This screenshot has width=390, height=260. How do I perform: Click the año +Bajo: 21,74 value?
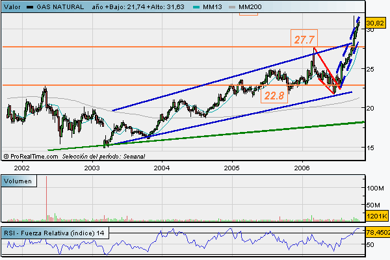(x=118, y=7)
